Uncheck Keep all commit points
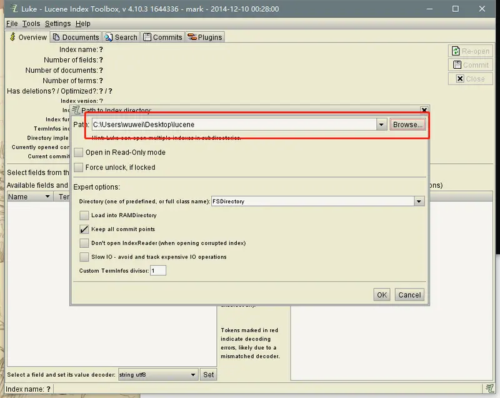The image size is (500, 398). tap(84, 229)
